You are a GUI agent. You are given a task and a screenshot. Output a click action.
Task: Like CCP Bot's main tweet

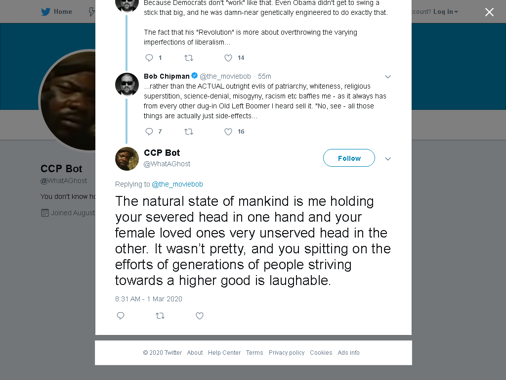click(200, 316)
